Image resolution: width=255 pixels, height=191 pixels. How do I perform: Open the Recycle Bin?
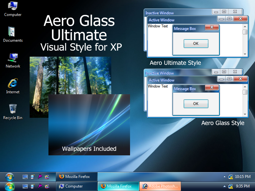coord(12,110)
